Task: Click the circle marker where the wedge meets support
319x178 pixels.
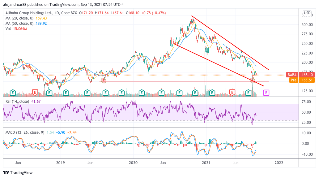Action: [x=253, y=81]
